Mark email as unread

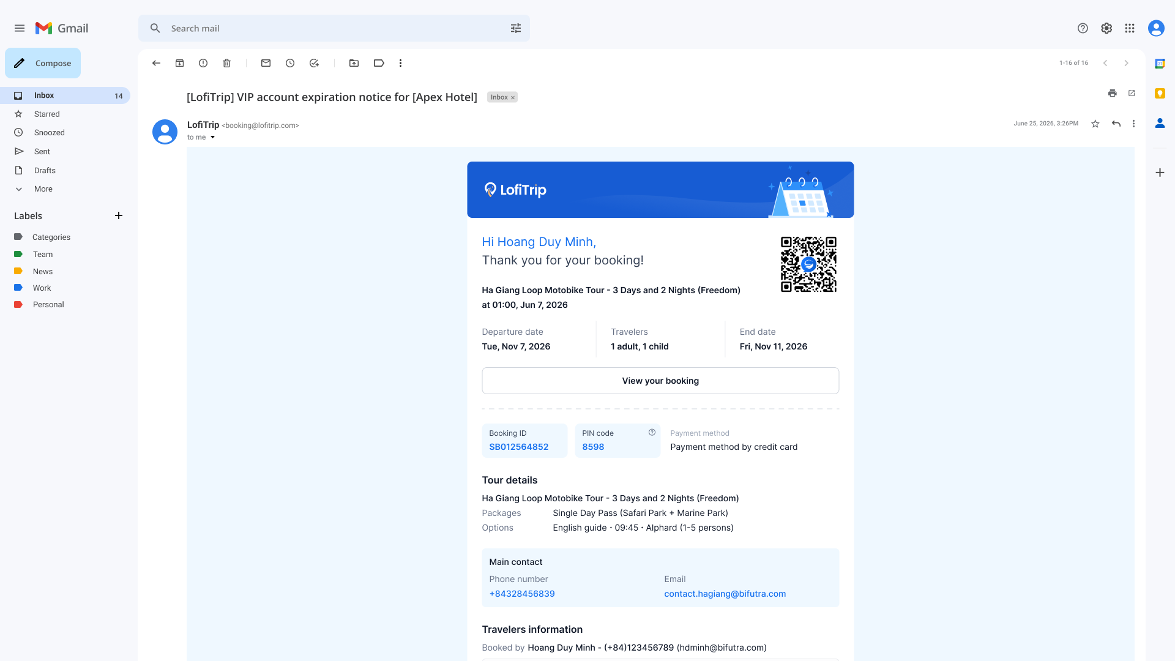click(266, 63)
